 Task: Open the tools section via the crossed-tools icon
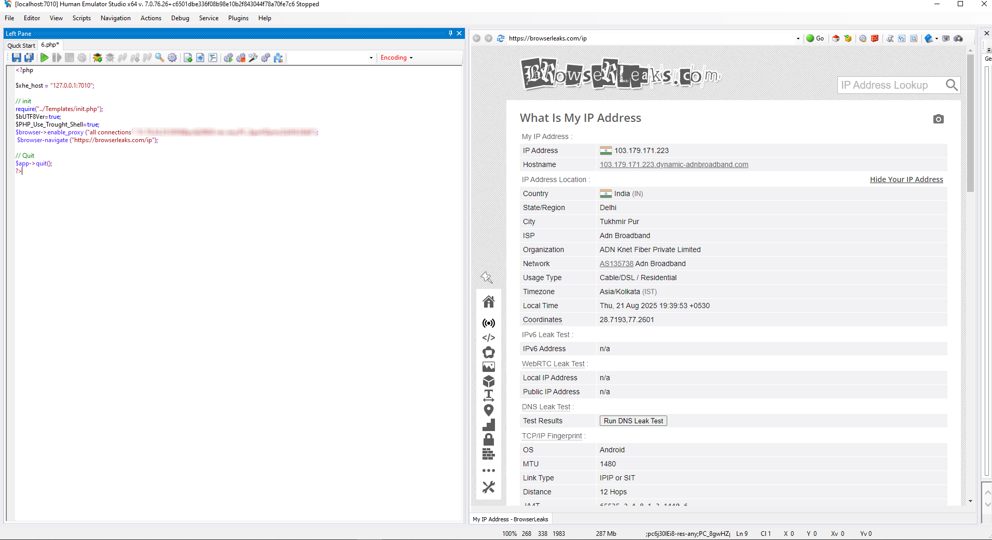(488, 487)
